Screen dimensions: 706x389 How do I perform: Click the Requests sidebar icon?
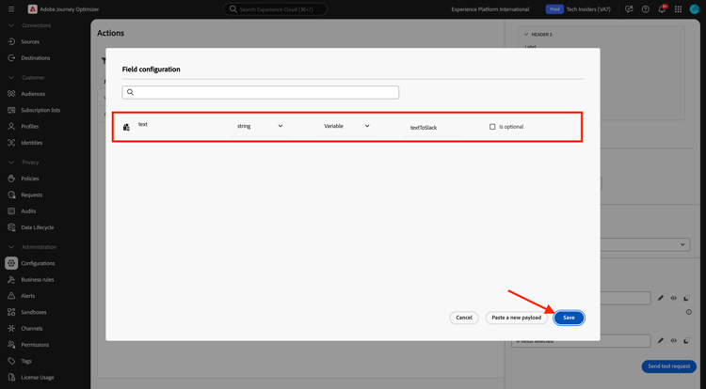[11, 194]
